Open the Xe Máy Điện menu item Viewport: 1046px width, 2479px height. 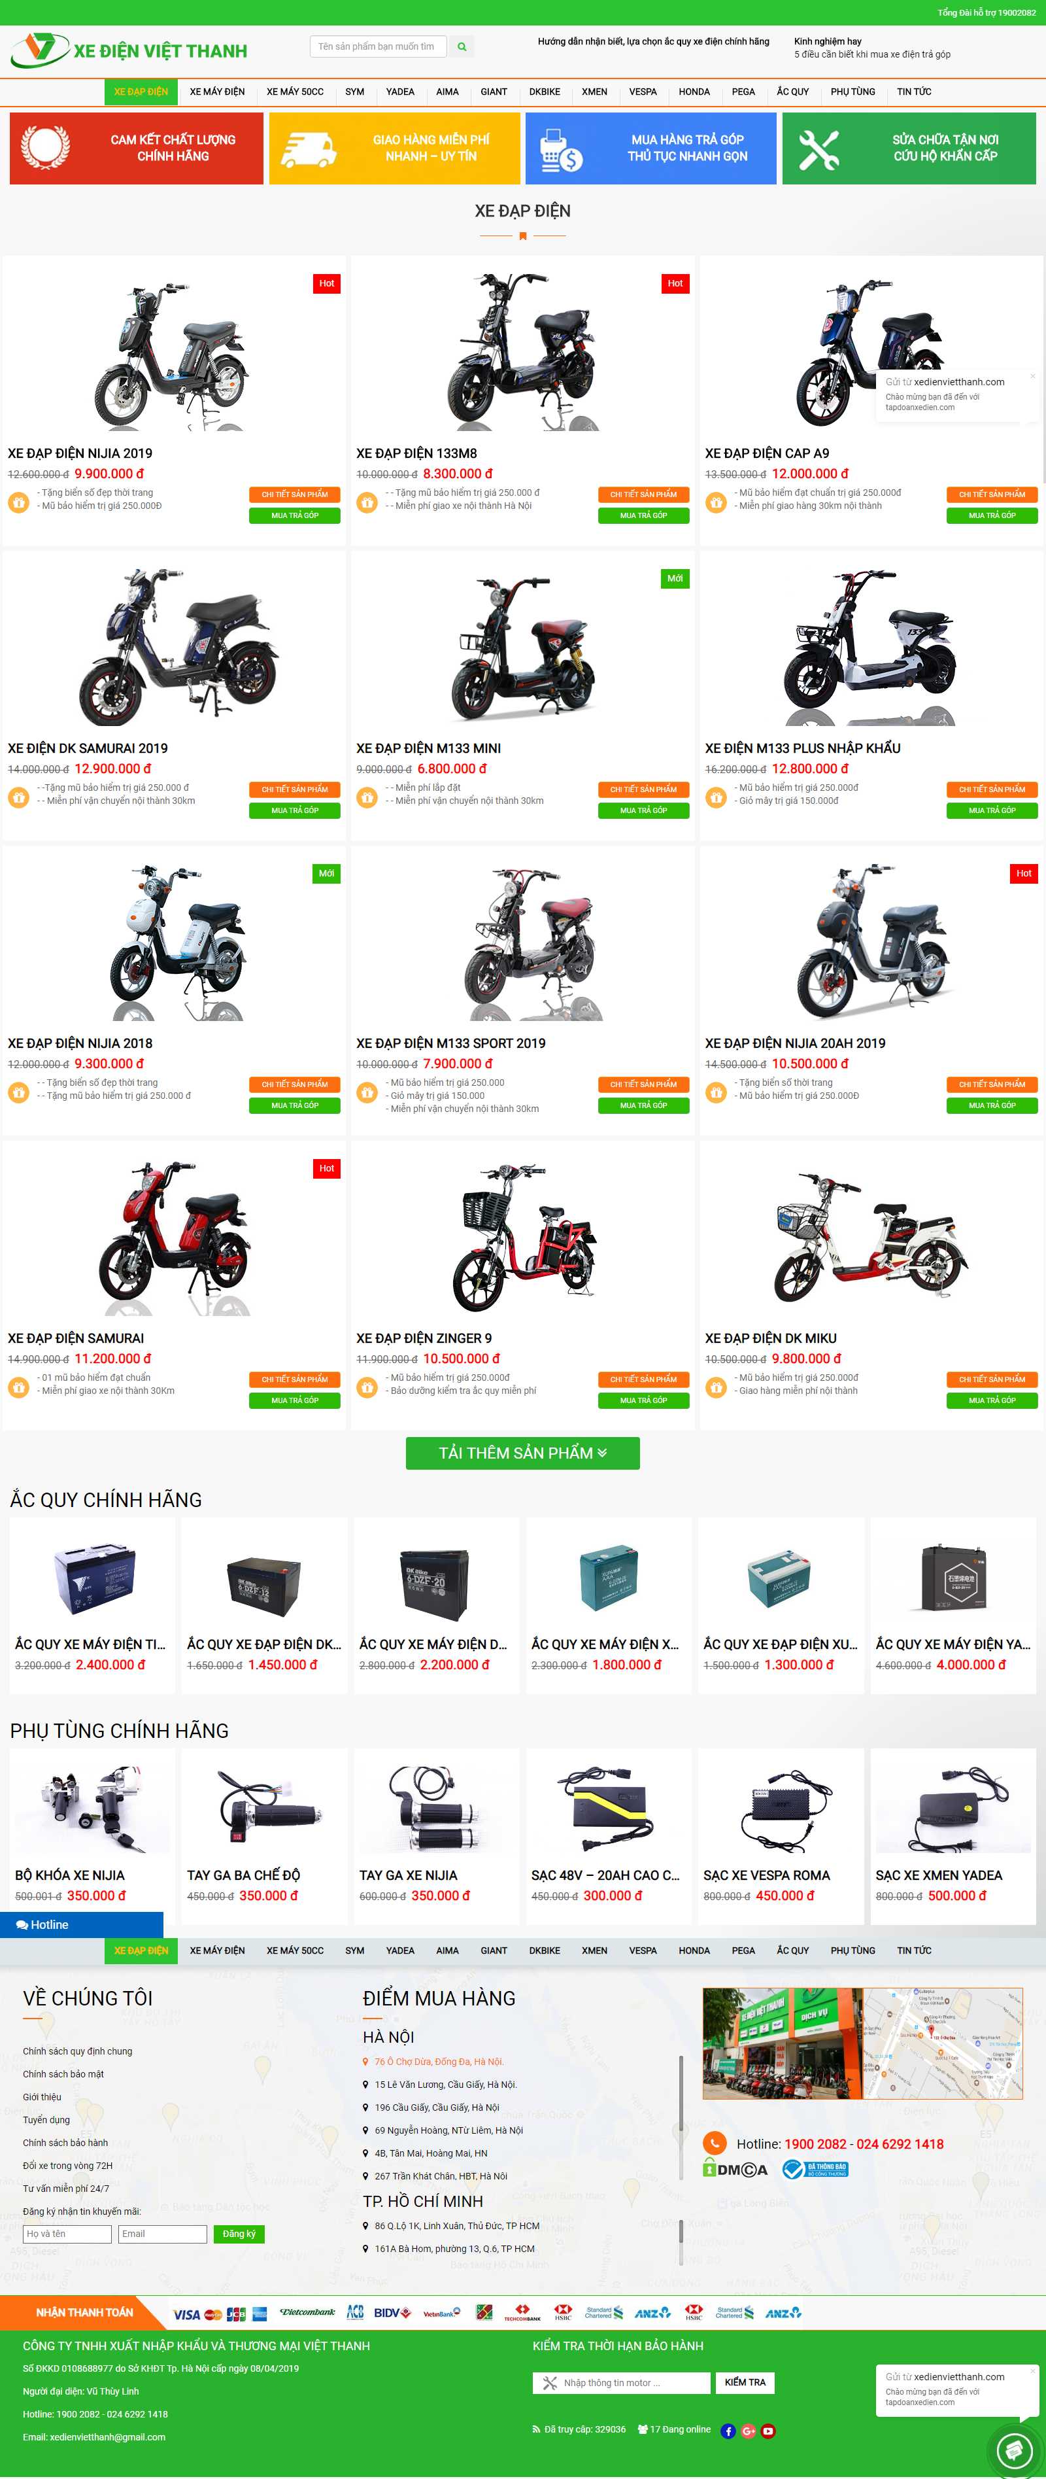pyautogui.click(x=216, y=92)
